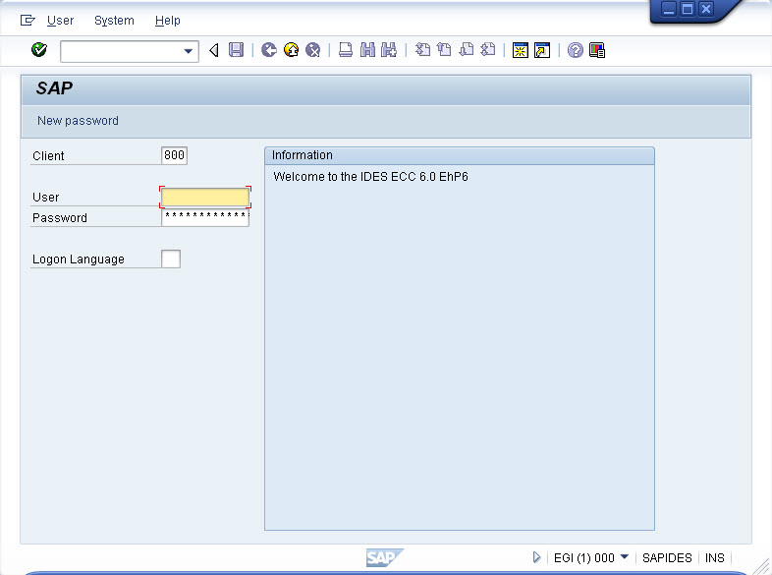Click the Client field showing 800

(x=174, y=155)
